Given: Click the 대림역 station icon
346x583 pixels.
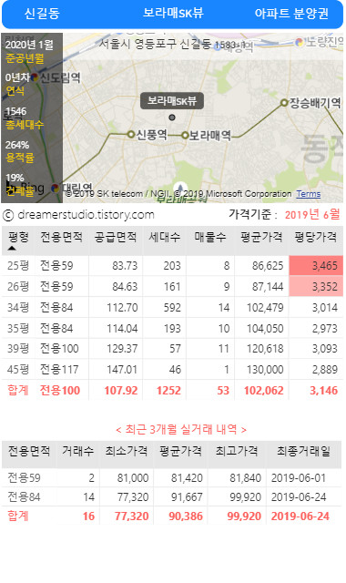Looking at the screenshot, I should coord(56,188).
